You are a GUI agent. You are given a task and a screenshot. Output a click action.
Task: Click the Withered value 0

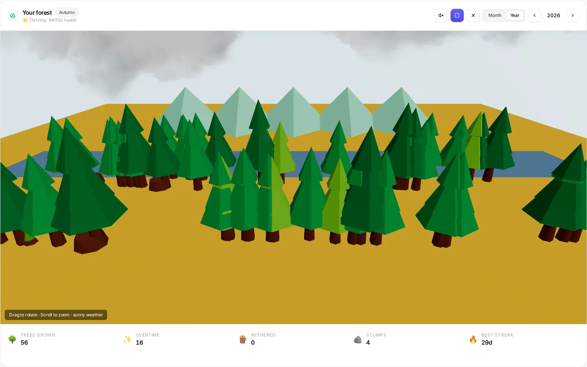[253, 342]
